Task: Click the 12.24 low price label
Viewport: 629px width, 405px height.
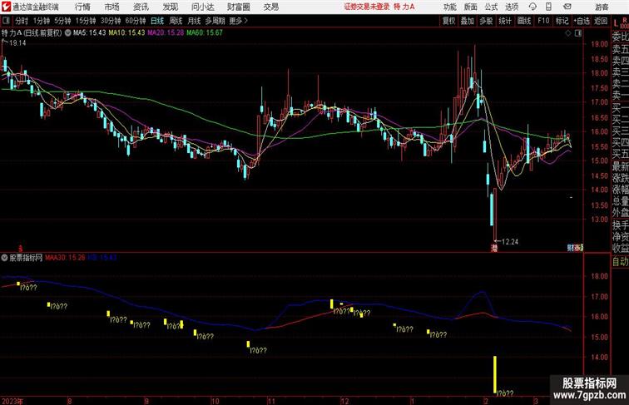Action: 510,242
